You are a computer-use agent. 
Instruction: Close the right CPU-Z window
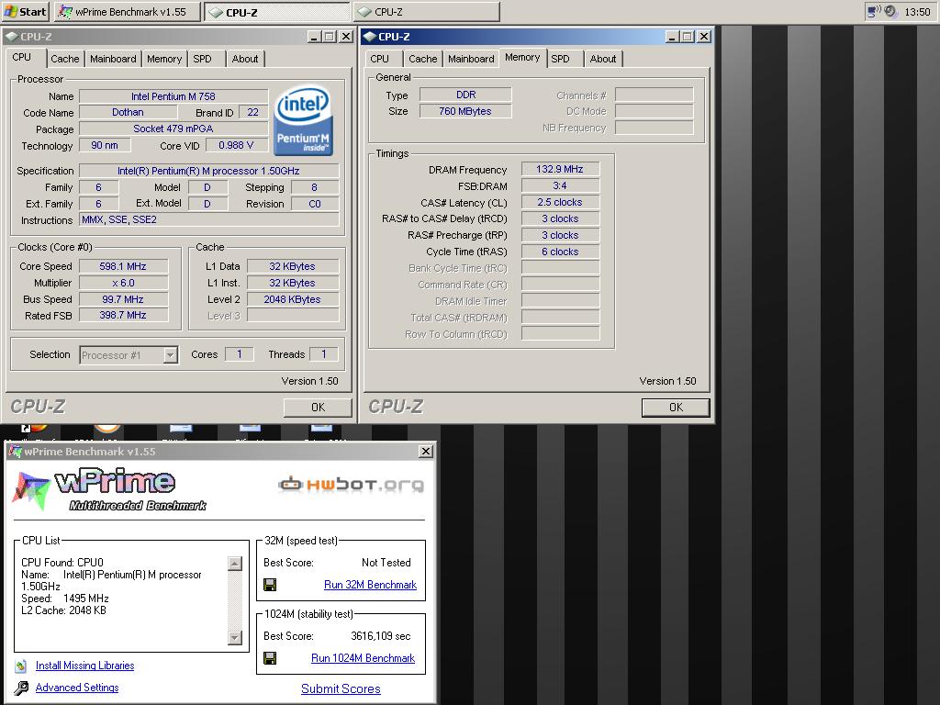(x=704, y=37)
